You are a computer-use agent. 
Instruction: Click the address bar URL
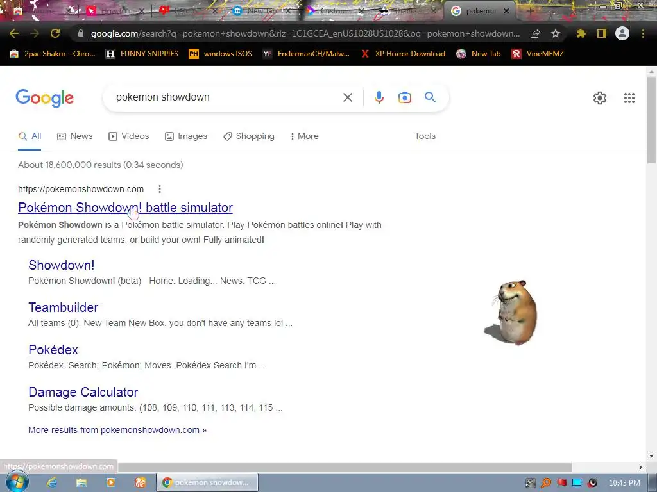click(305, 33)
